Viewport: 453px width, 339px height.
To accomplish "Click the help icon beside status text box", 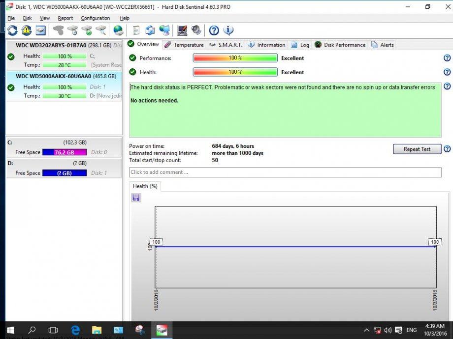I will (447, 86).
